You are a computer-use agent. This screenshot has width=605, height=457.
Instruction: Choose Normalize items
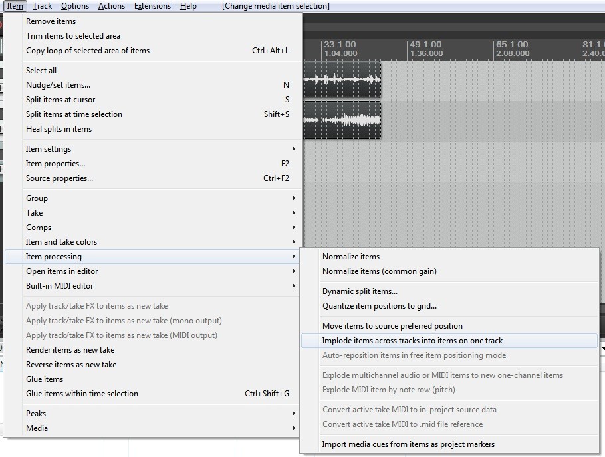tap(449, 257)
